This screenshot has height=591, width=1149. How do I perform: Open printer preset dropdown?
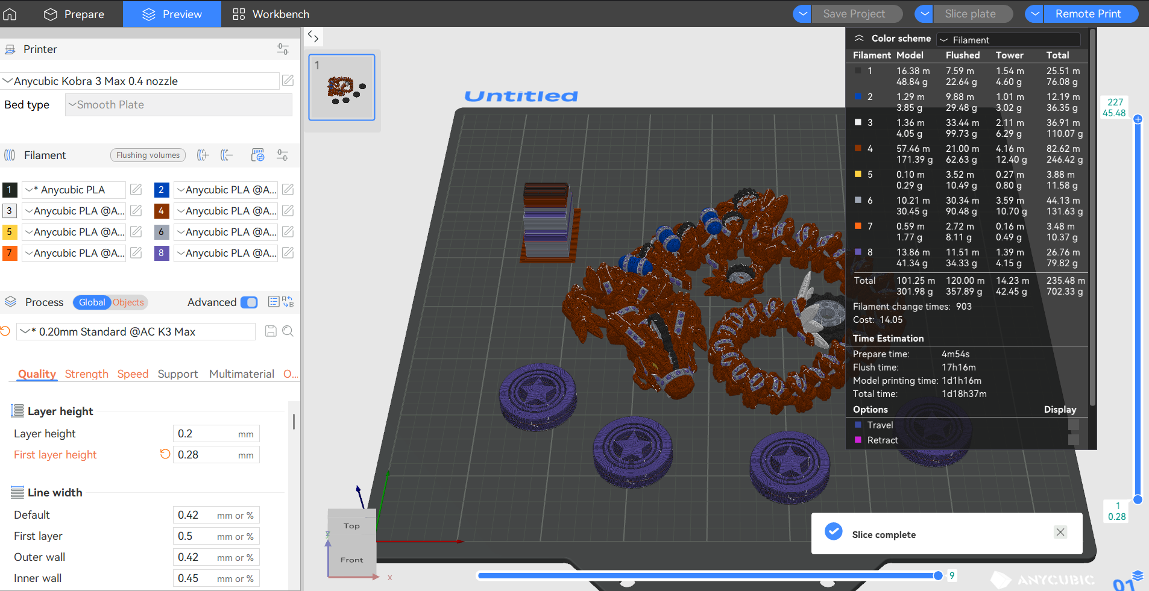tap(139, 81)
